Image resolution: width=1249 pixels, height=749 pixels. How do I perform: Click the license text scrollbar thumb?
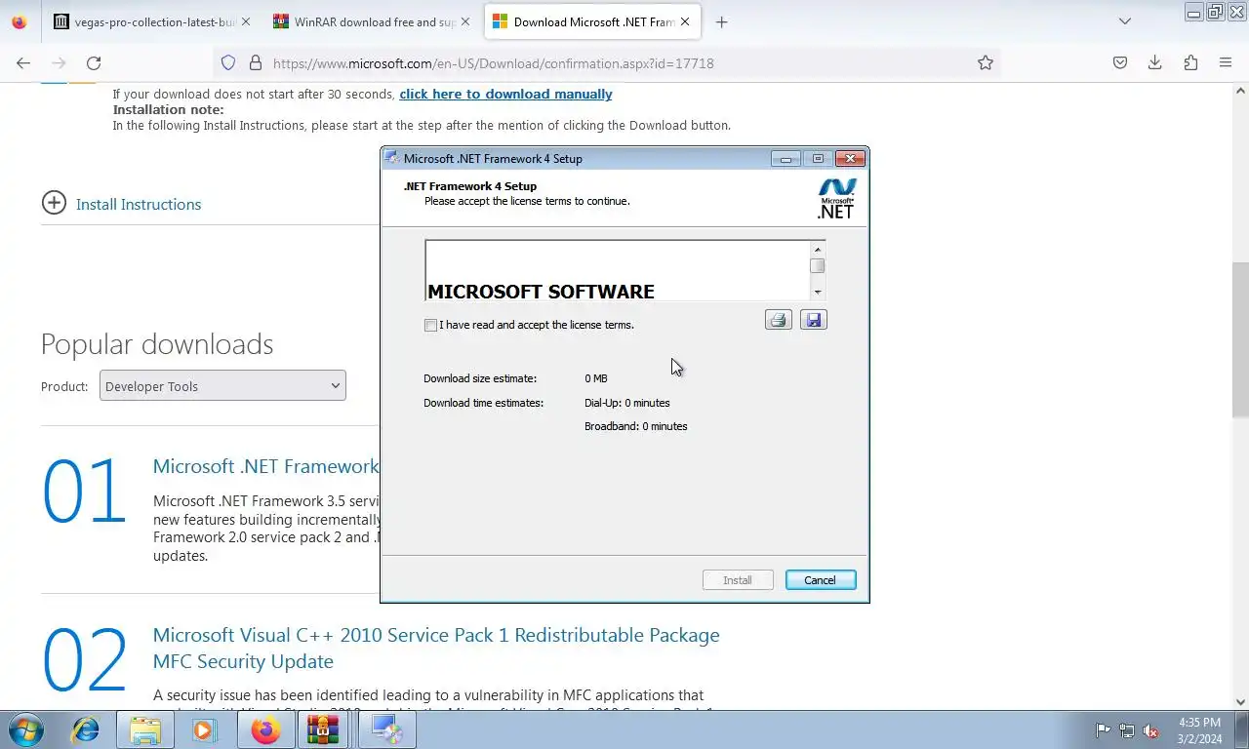pos(818,265)
